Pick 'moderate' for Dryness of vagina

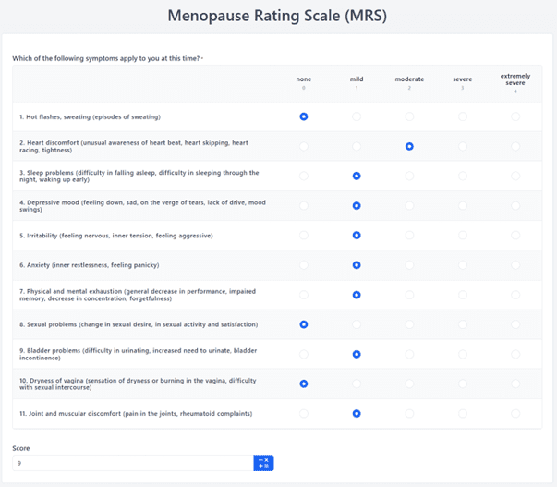click(409, 384)
